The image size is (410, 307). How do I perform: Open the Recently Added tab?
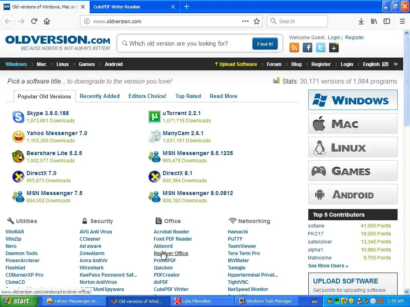[100, 96]
